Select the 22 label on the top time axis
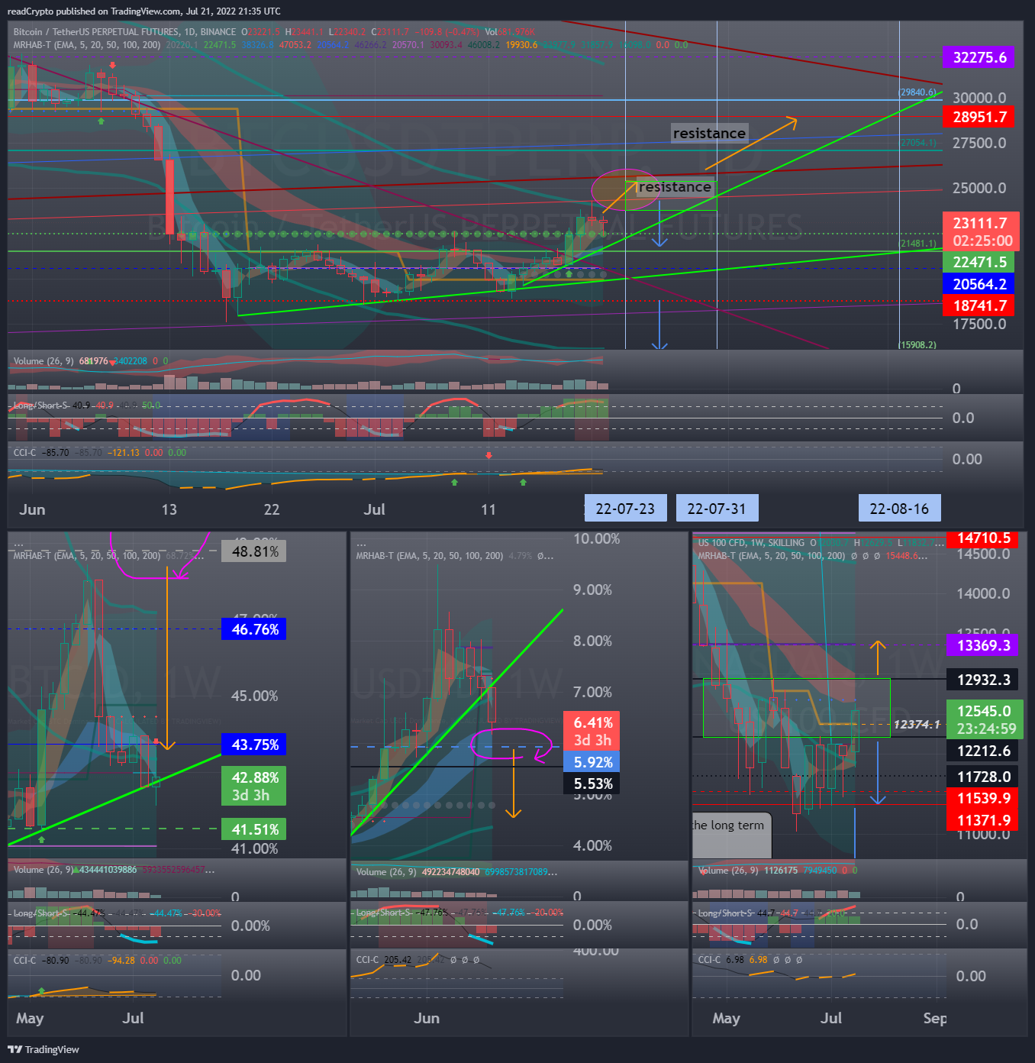 [271, 509]
